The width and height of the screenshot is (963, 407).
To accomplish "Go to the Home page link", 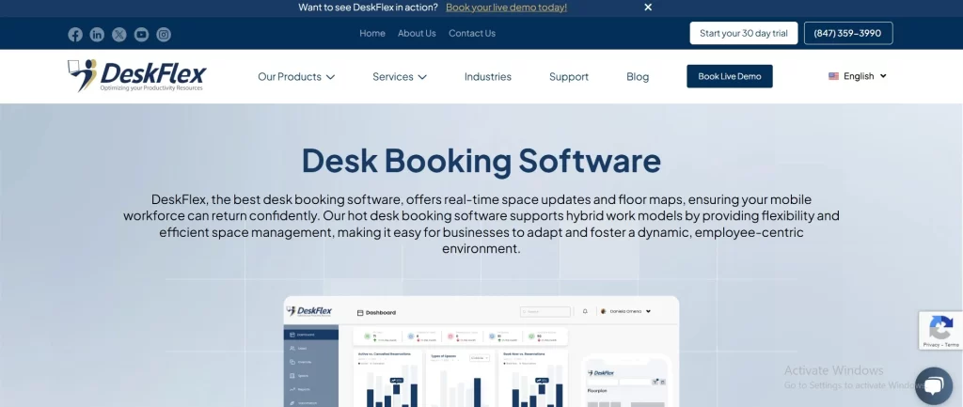I will (372, 33).
